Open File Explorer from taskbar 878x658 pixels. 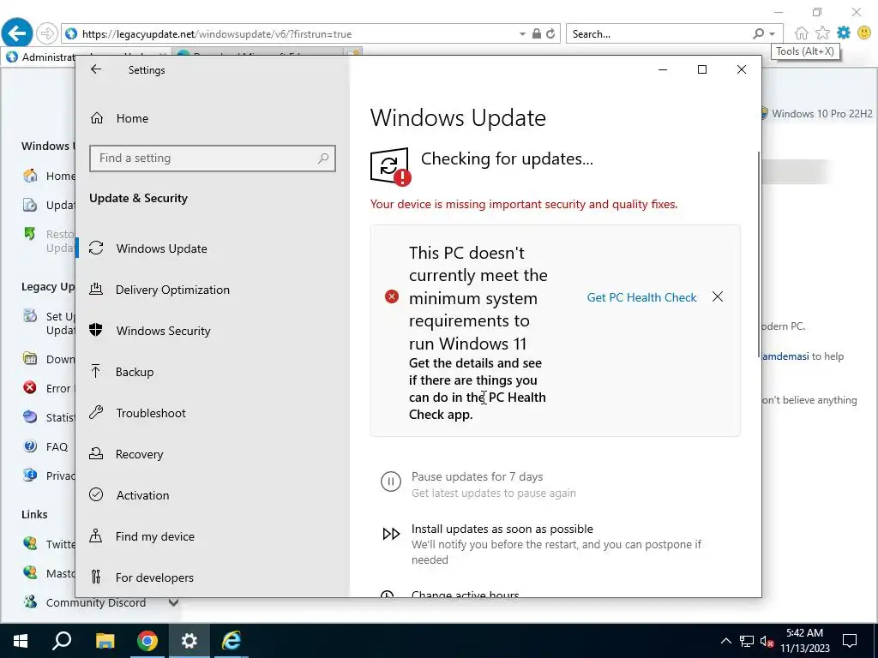(x=105, y=641)
